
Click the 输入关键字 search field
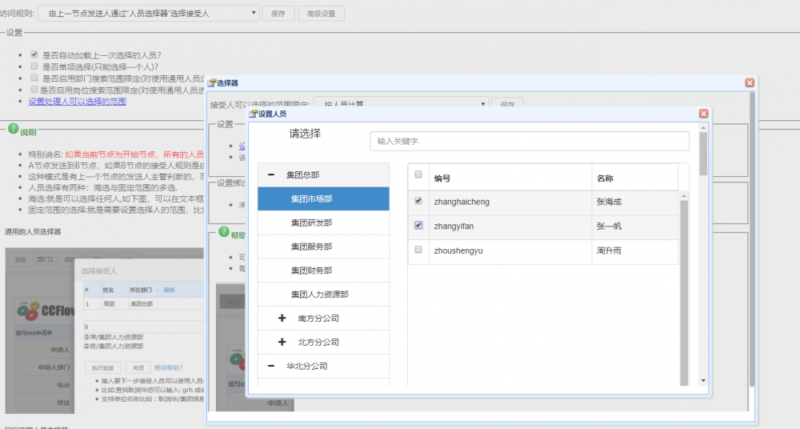[x=529, y=141]
